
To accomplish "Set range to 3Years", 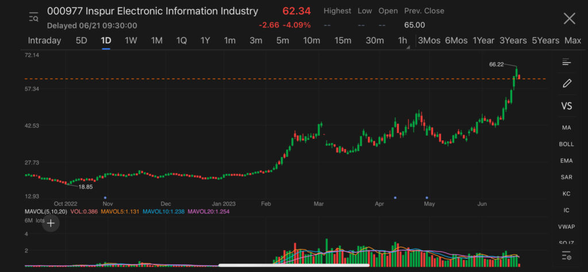I will 513,41.
